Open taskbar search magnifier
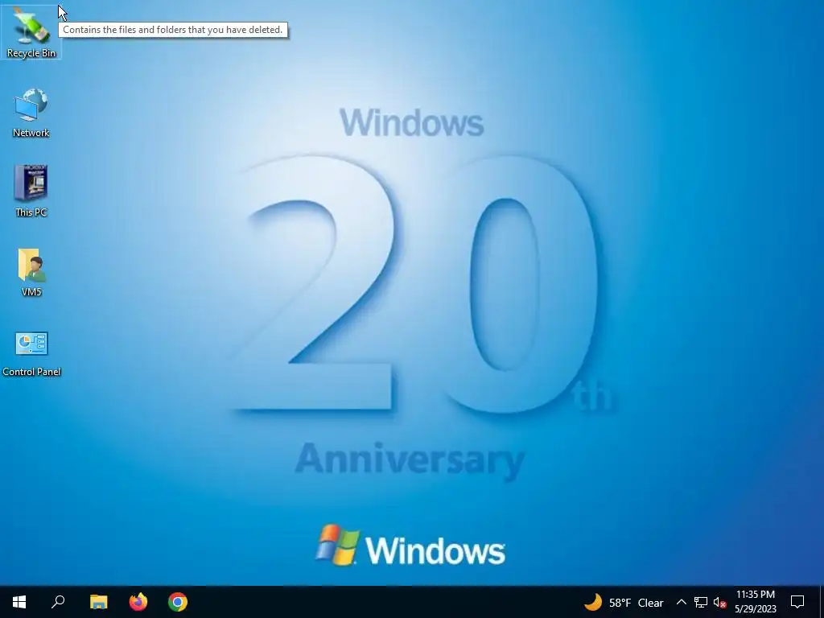Screen dimensions: 824x618 tap(58, 602)
